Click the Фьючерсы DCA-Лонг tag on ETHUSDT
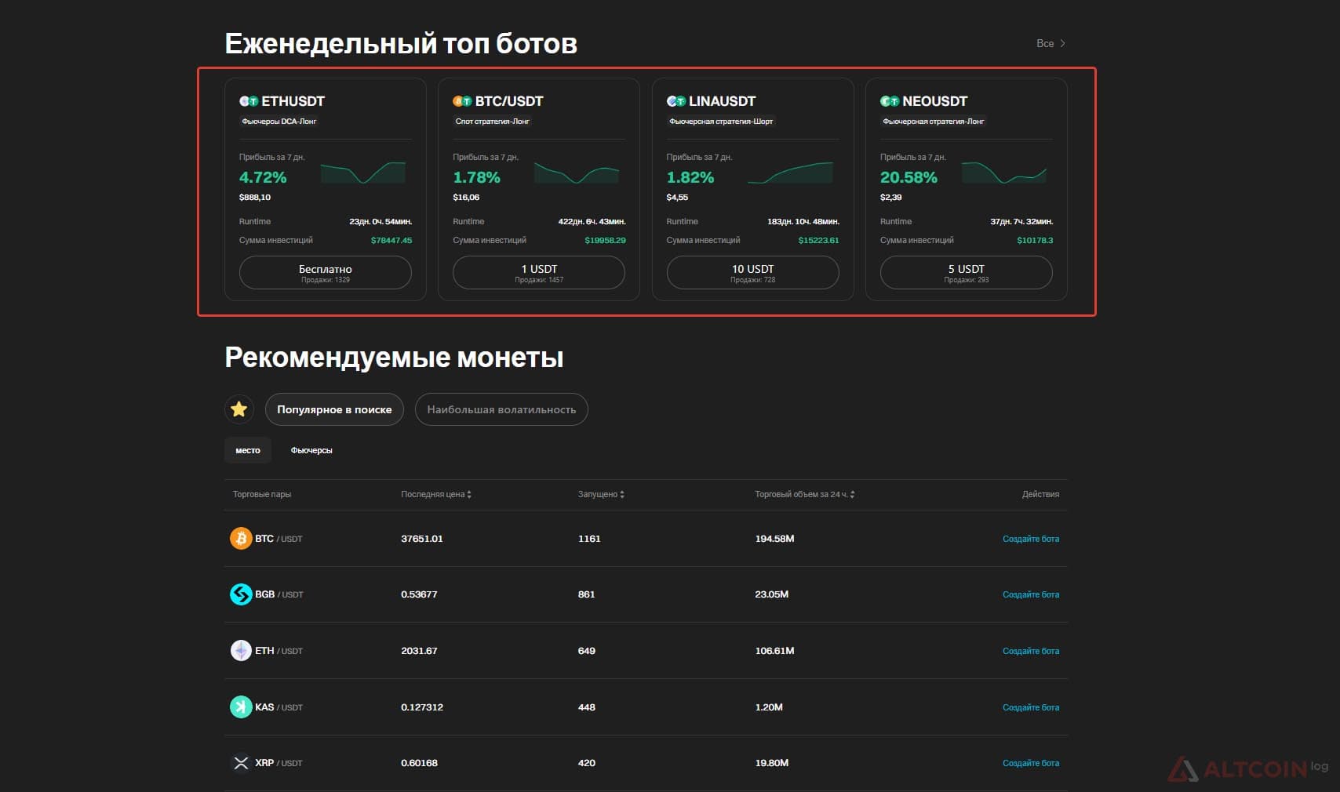 279,122
